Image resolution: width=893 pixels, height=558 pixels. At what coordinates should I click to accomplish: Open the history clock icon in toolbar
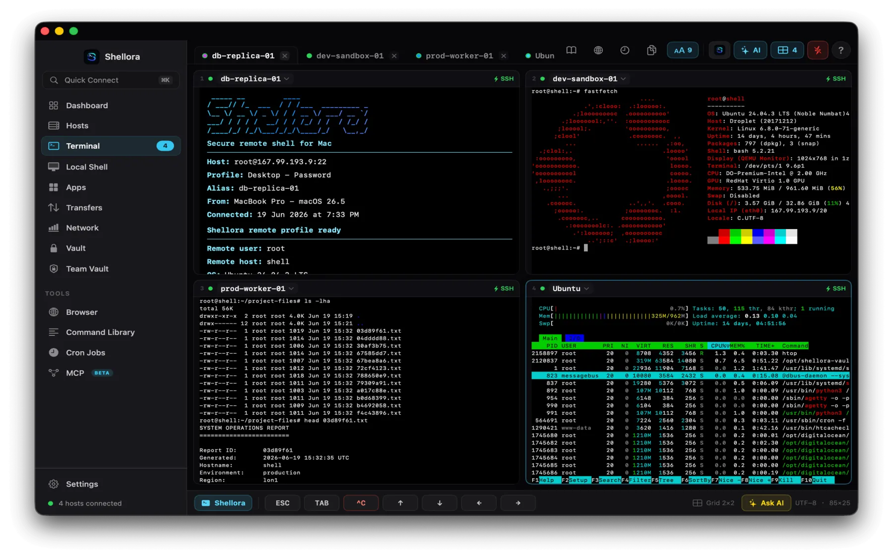tap(625, 50)
